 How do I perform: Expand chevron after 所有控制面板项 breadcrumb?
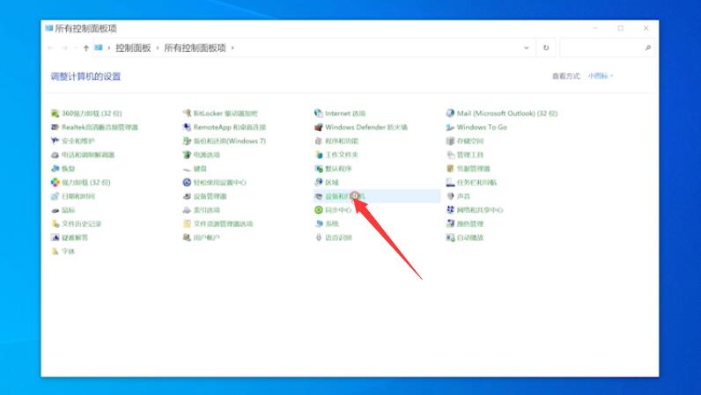pos(232,48)
